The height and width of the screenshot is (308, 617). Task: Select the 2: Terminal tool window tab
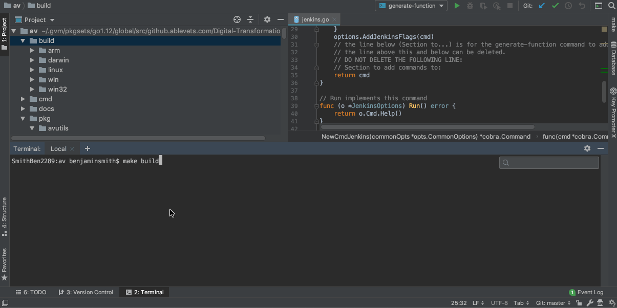tap(144, 292)
